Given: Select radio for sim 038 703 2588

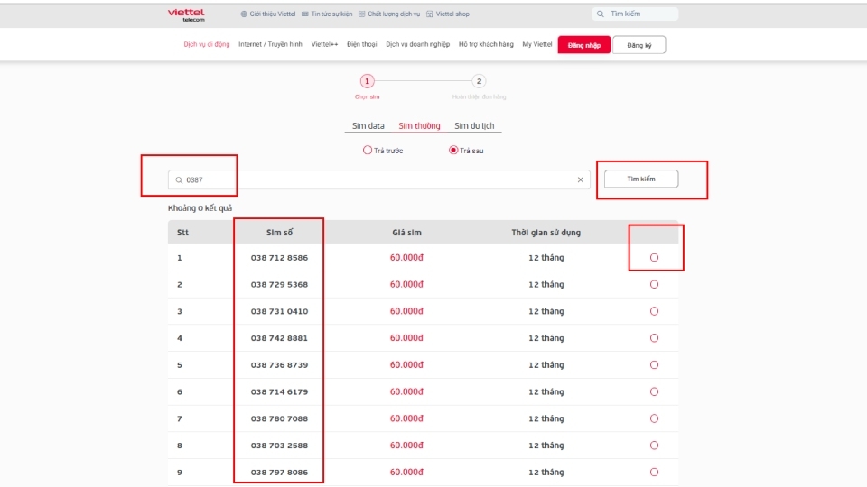Looking at the screenshot, I should click(x=654, y=445).
